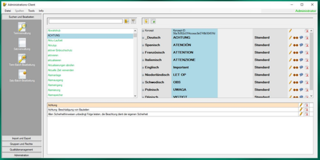Viewport: 320px width, 160px height.
Task: Select 'Alarmanlage' in the term list
Action: [54, 75]
